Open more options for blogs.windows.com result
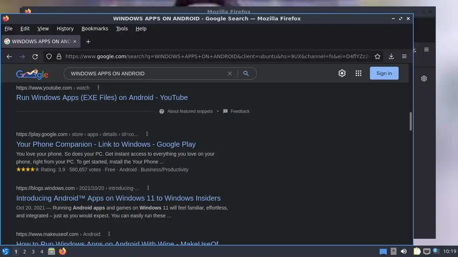 148,188
